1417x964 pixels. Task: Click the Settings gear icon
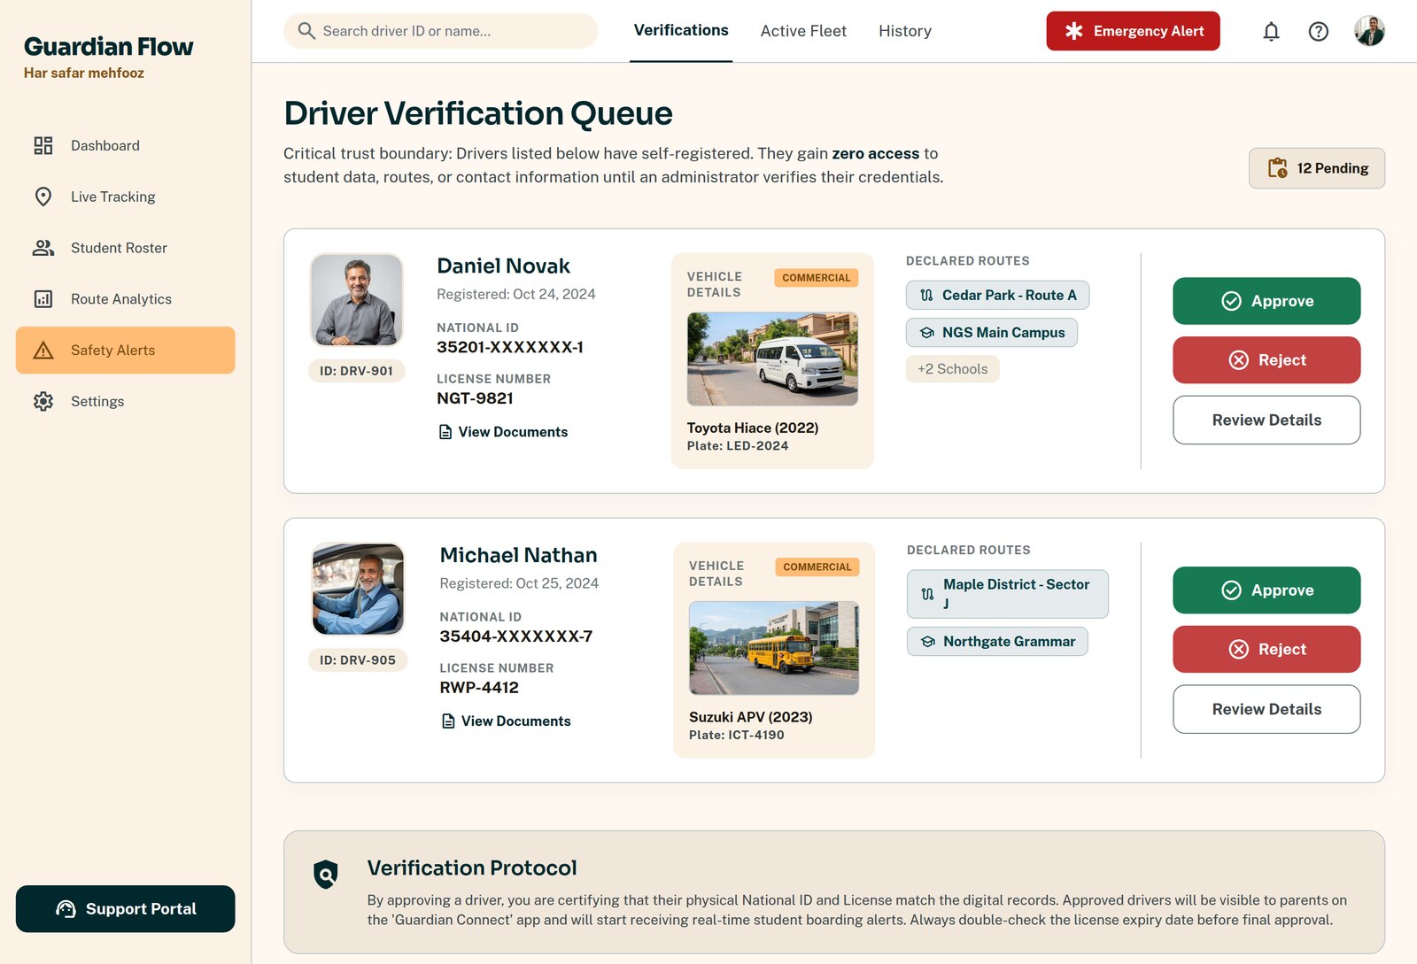pyautogui.click(x=43, y=401)
